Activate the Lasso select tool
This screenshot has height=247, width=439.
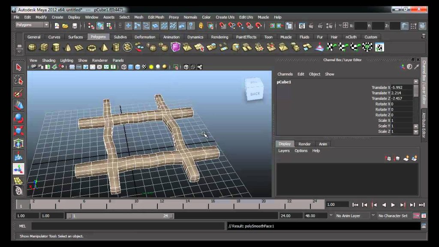[18, 80]
